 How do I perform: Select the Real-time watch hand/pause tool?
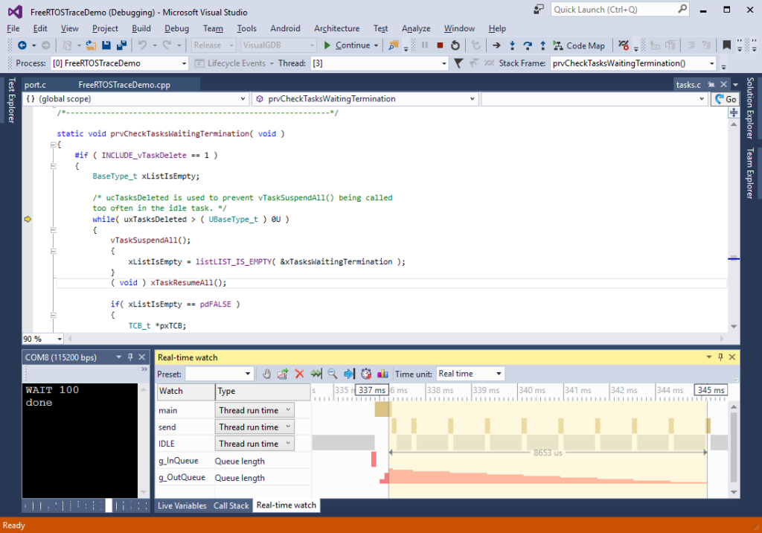coord(266,373)
